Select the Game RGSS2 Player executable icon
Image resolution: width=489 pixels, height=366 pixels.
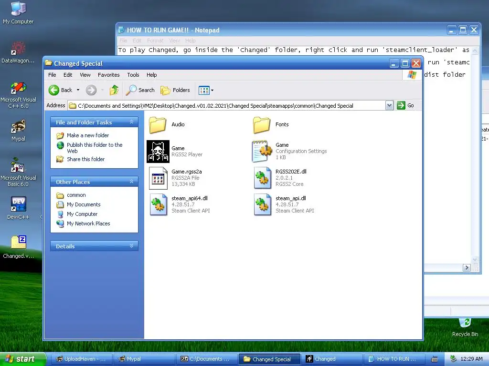tap(158, 151)
